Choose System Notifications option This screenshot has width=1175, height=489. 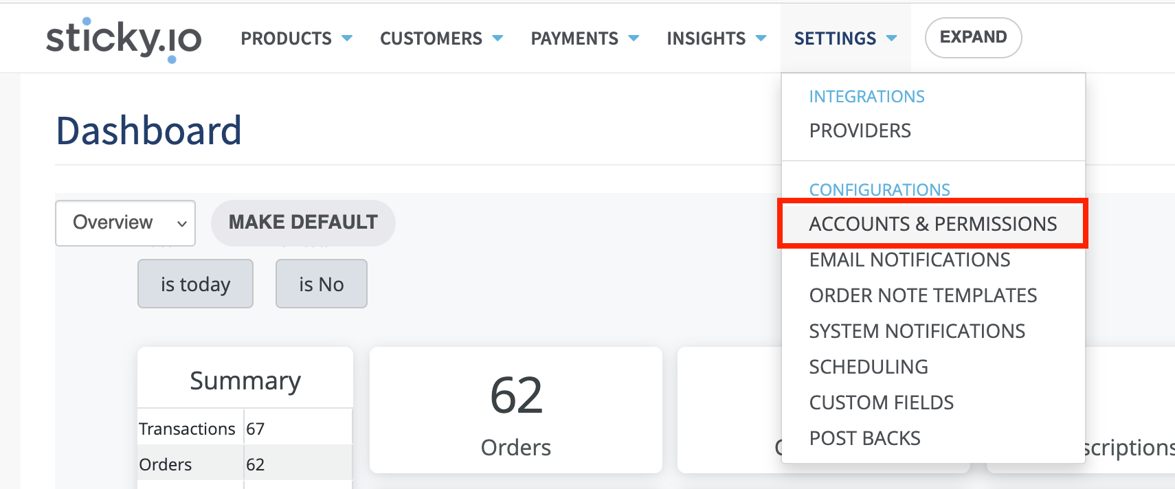(x=917, y=331)
